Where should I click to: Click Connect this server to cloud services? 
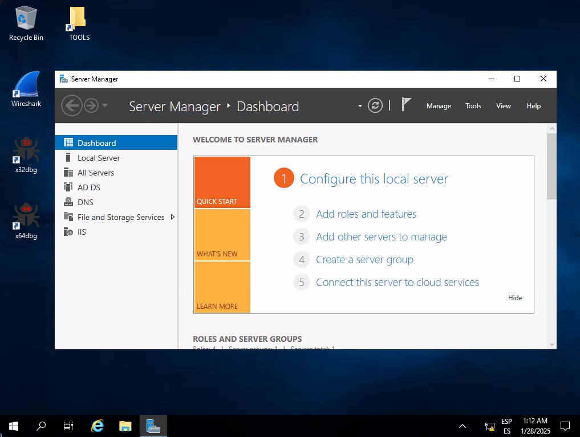tap(398, 283)
